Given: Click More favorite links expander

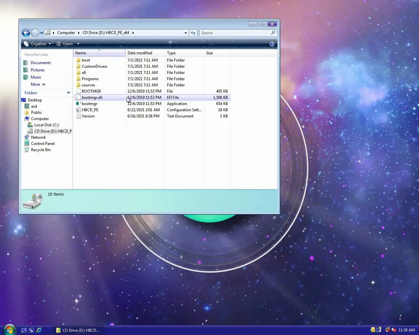Looking at the screenshot, I should pyautogui.click(x=38, y=84).
